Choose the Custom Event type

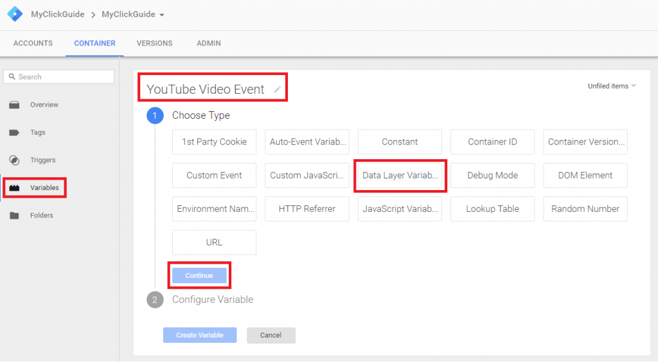tap(214, 175)
